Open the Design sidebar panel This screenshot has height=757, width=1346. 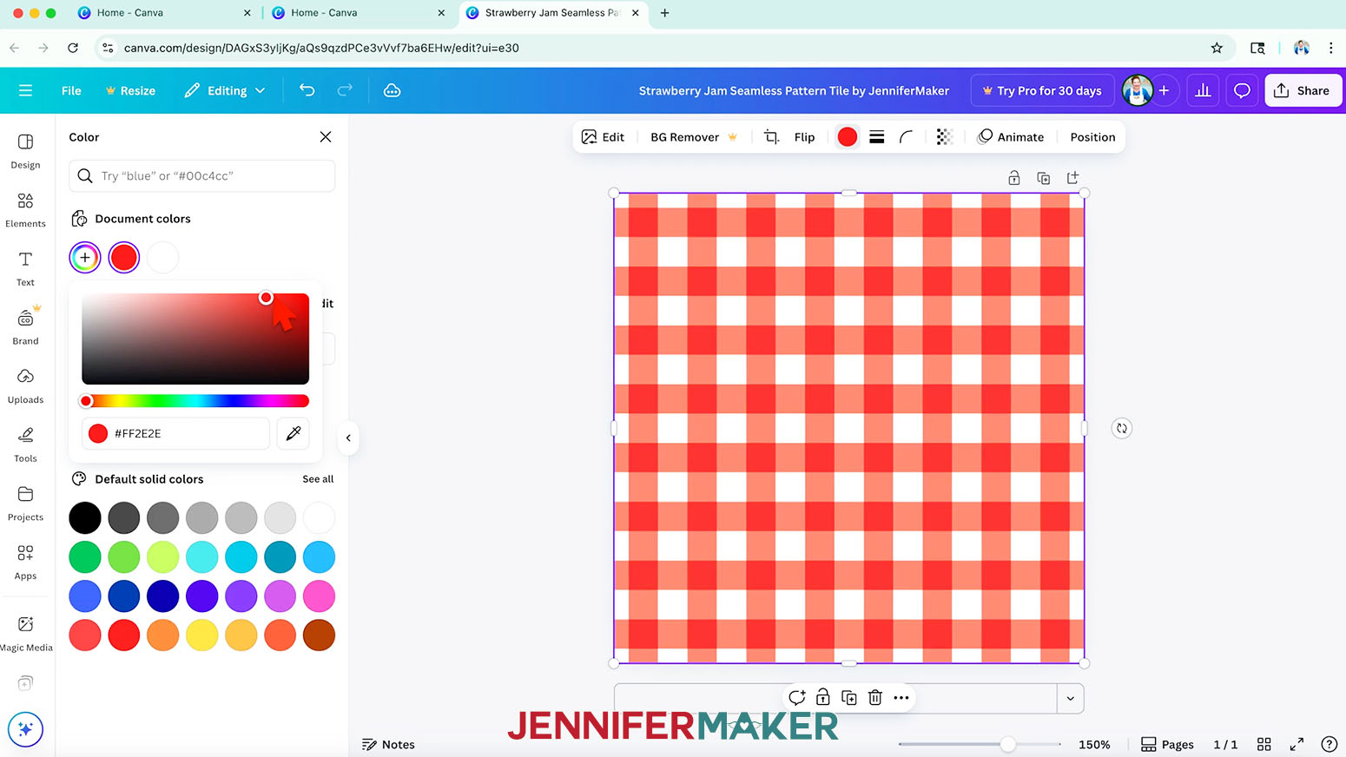point(25,151)
